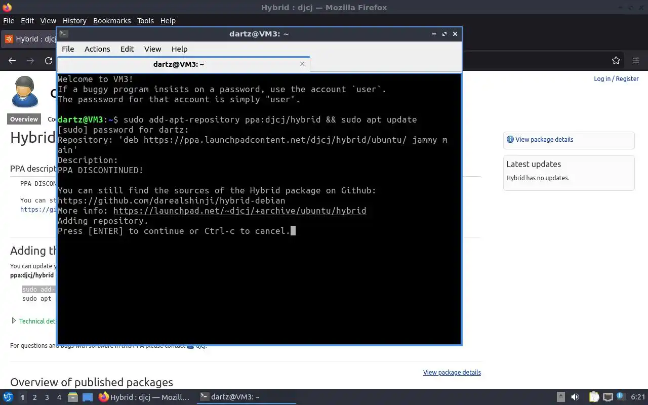
Task: Open the Firefox hamburger application menu
Action: [x=636, y=61]
